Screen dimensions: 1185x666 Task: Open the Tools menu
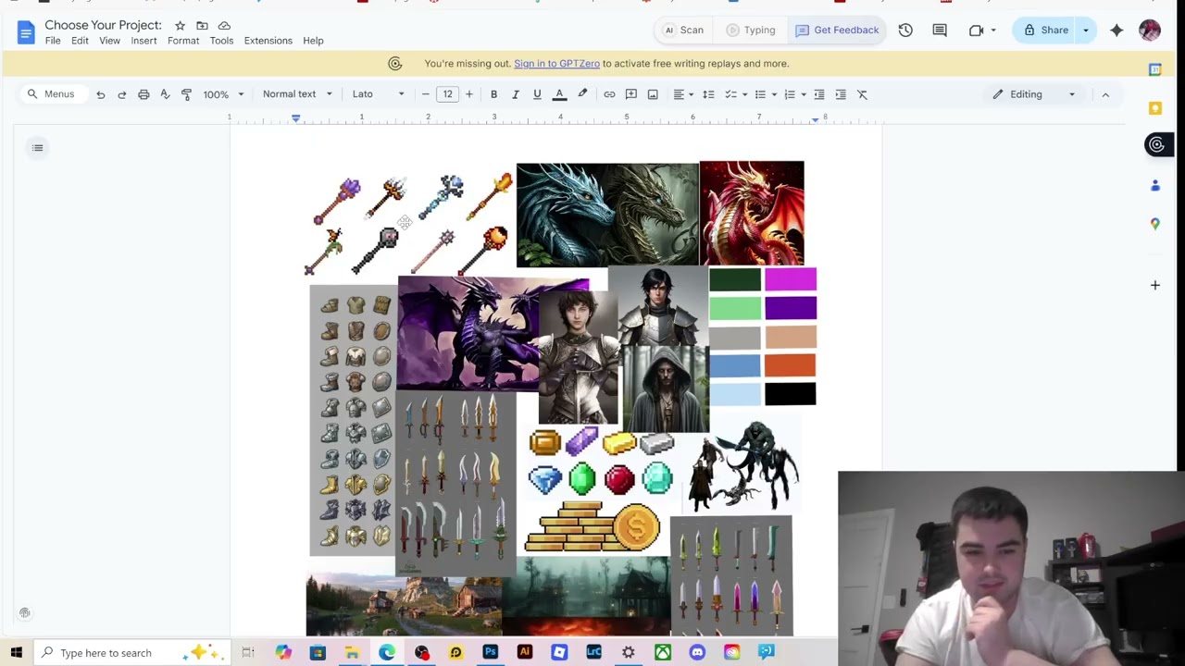(x=221, y=41)
